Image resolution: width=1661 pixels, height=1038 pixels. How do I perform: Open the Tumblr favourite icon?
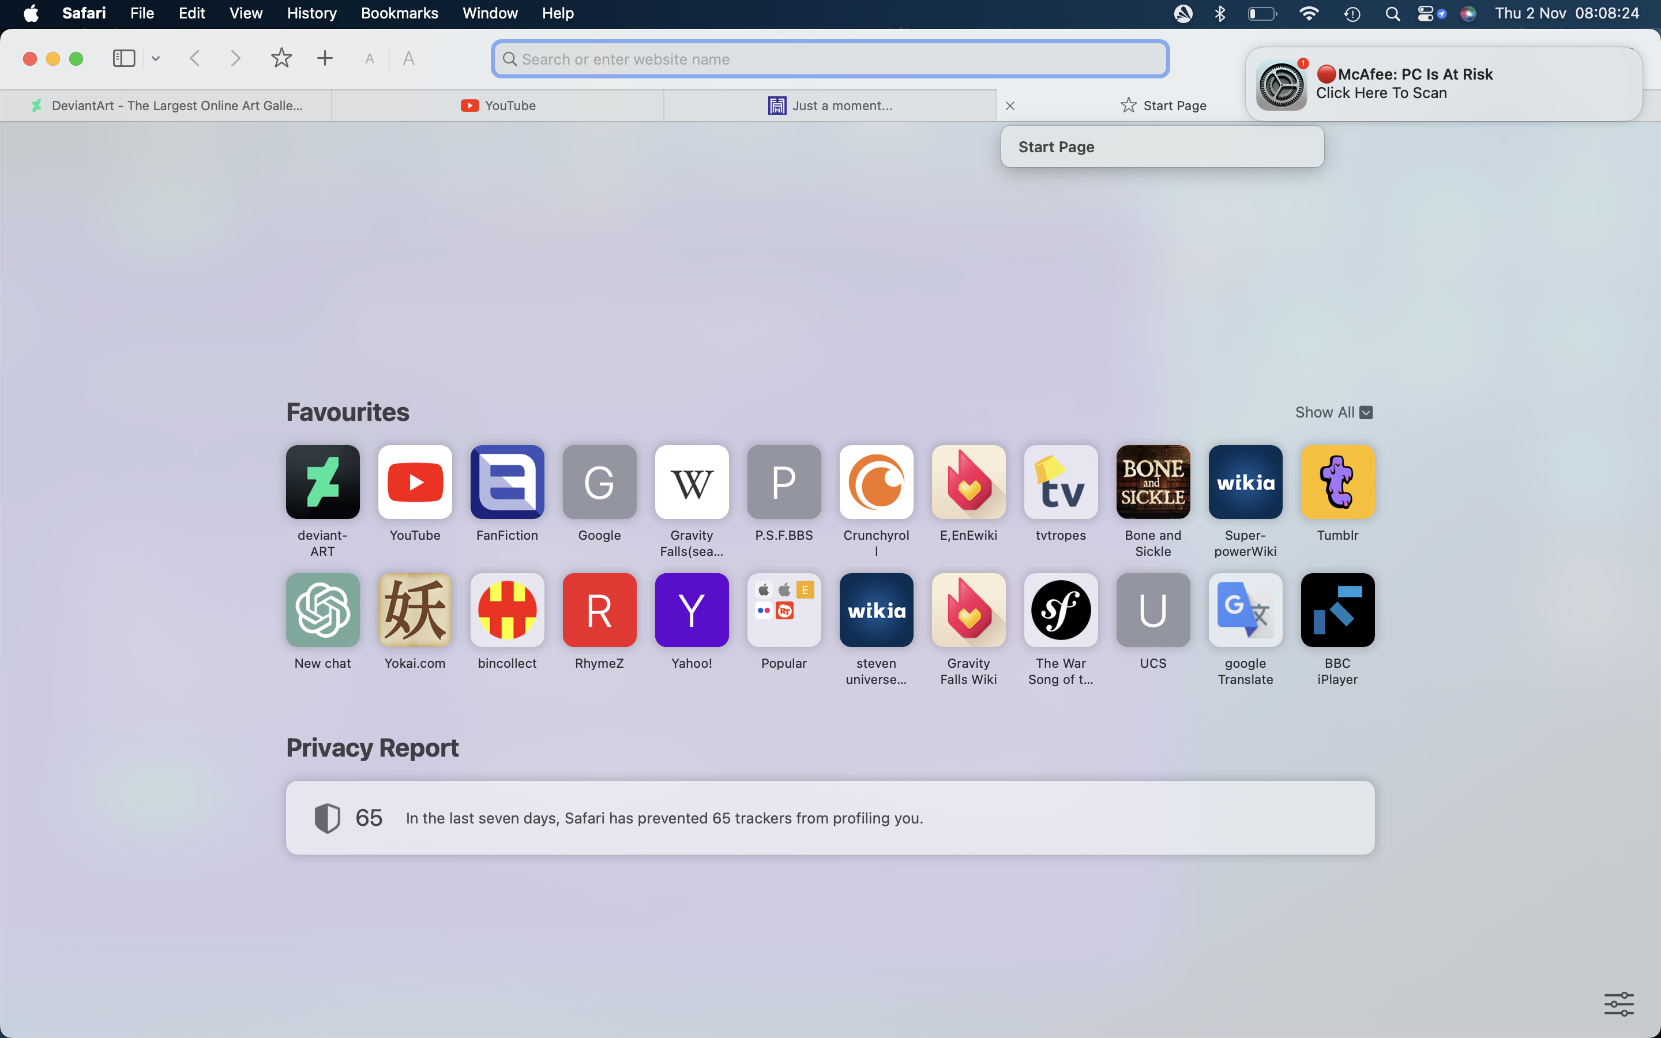tap(1337, 482)
